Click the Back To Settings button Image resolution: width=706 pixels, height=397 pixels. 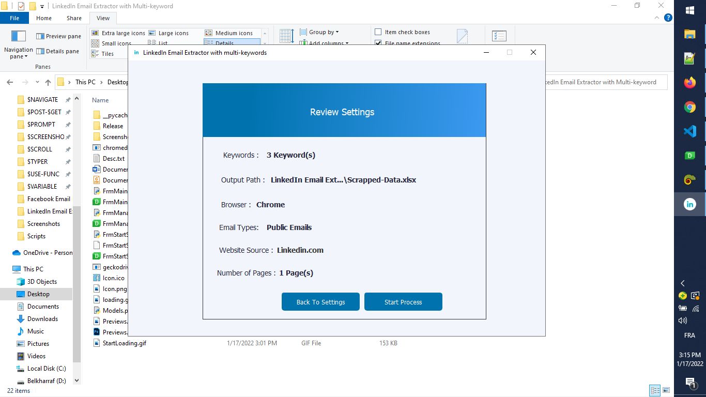[x=320, y=302]
